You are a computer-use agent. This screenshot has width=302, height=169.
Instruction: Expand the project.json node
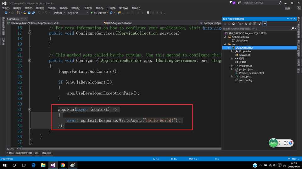[x=232, y=69]
